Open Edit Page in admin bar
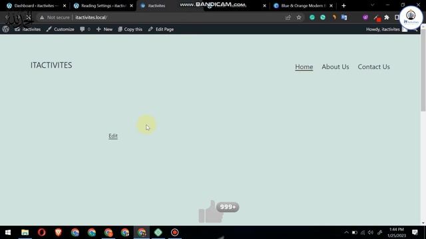This screenshot has height=239, width=426. point(161,29)
